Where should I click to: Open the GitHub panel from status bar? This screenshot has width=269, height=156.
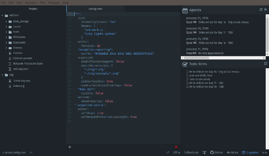(x=216, y=152)
